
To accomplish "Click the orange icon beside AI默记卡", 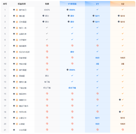I will coord(17,118).
